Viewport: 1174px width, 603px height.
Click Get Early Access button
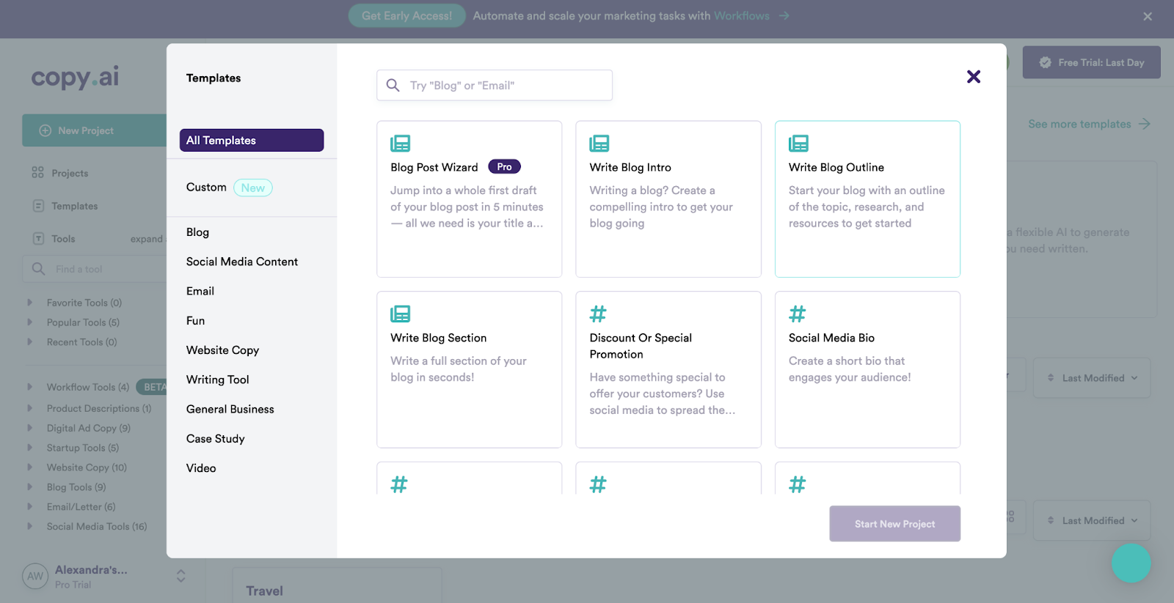coord(407,15)
